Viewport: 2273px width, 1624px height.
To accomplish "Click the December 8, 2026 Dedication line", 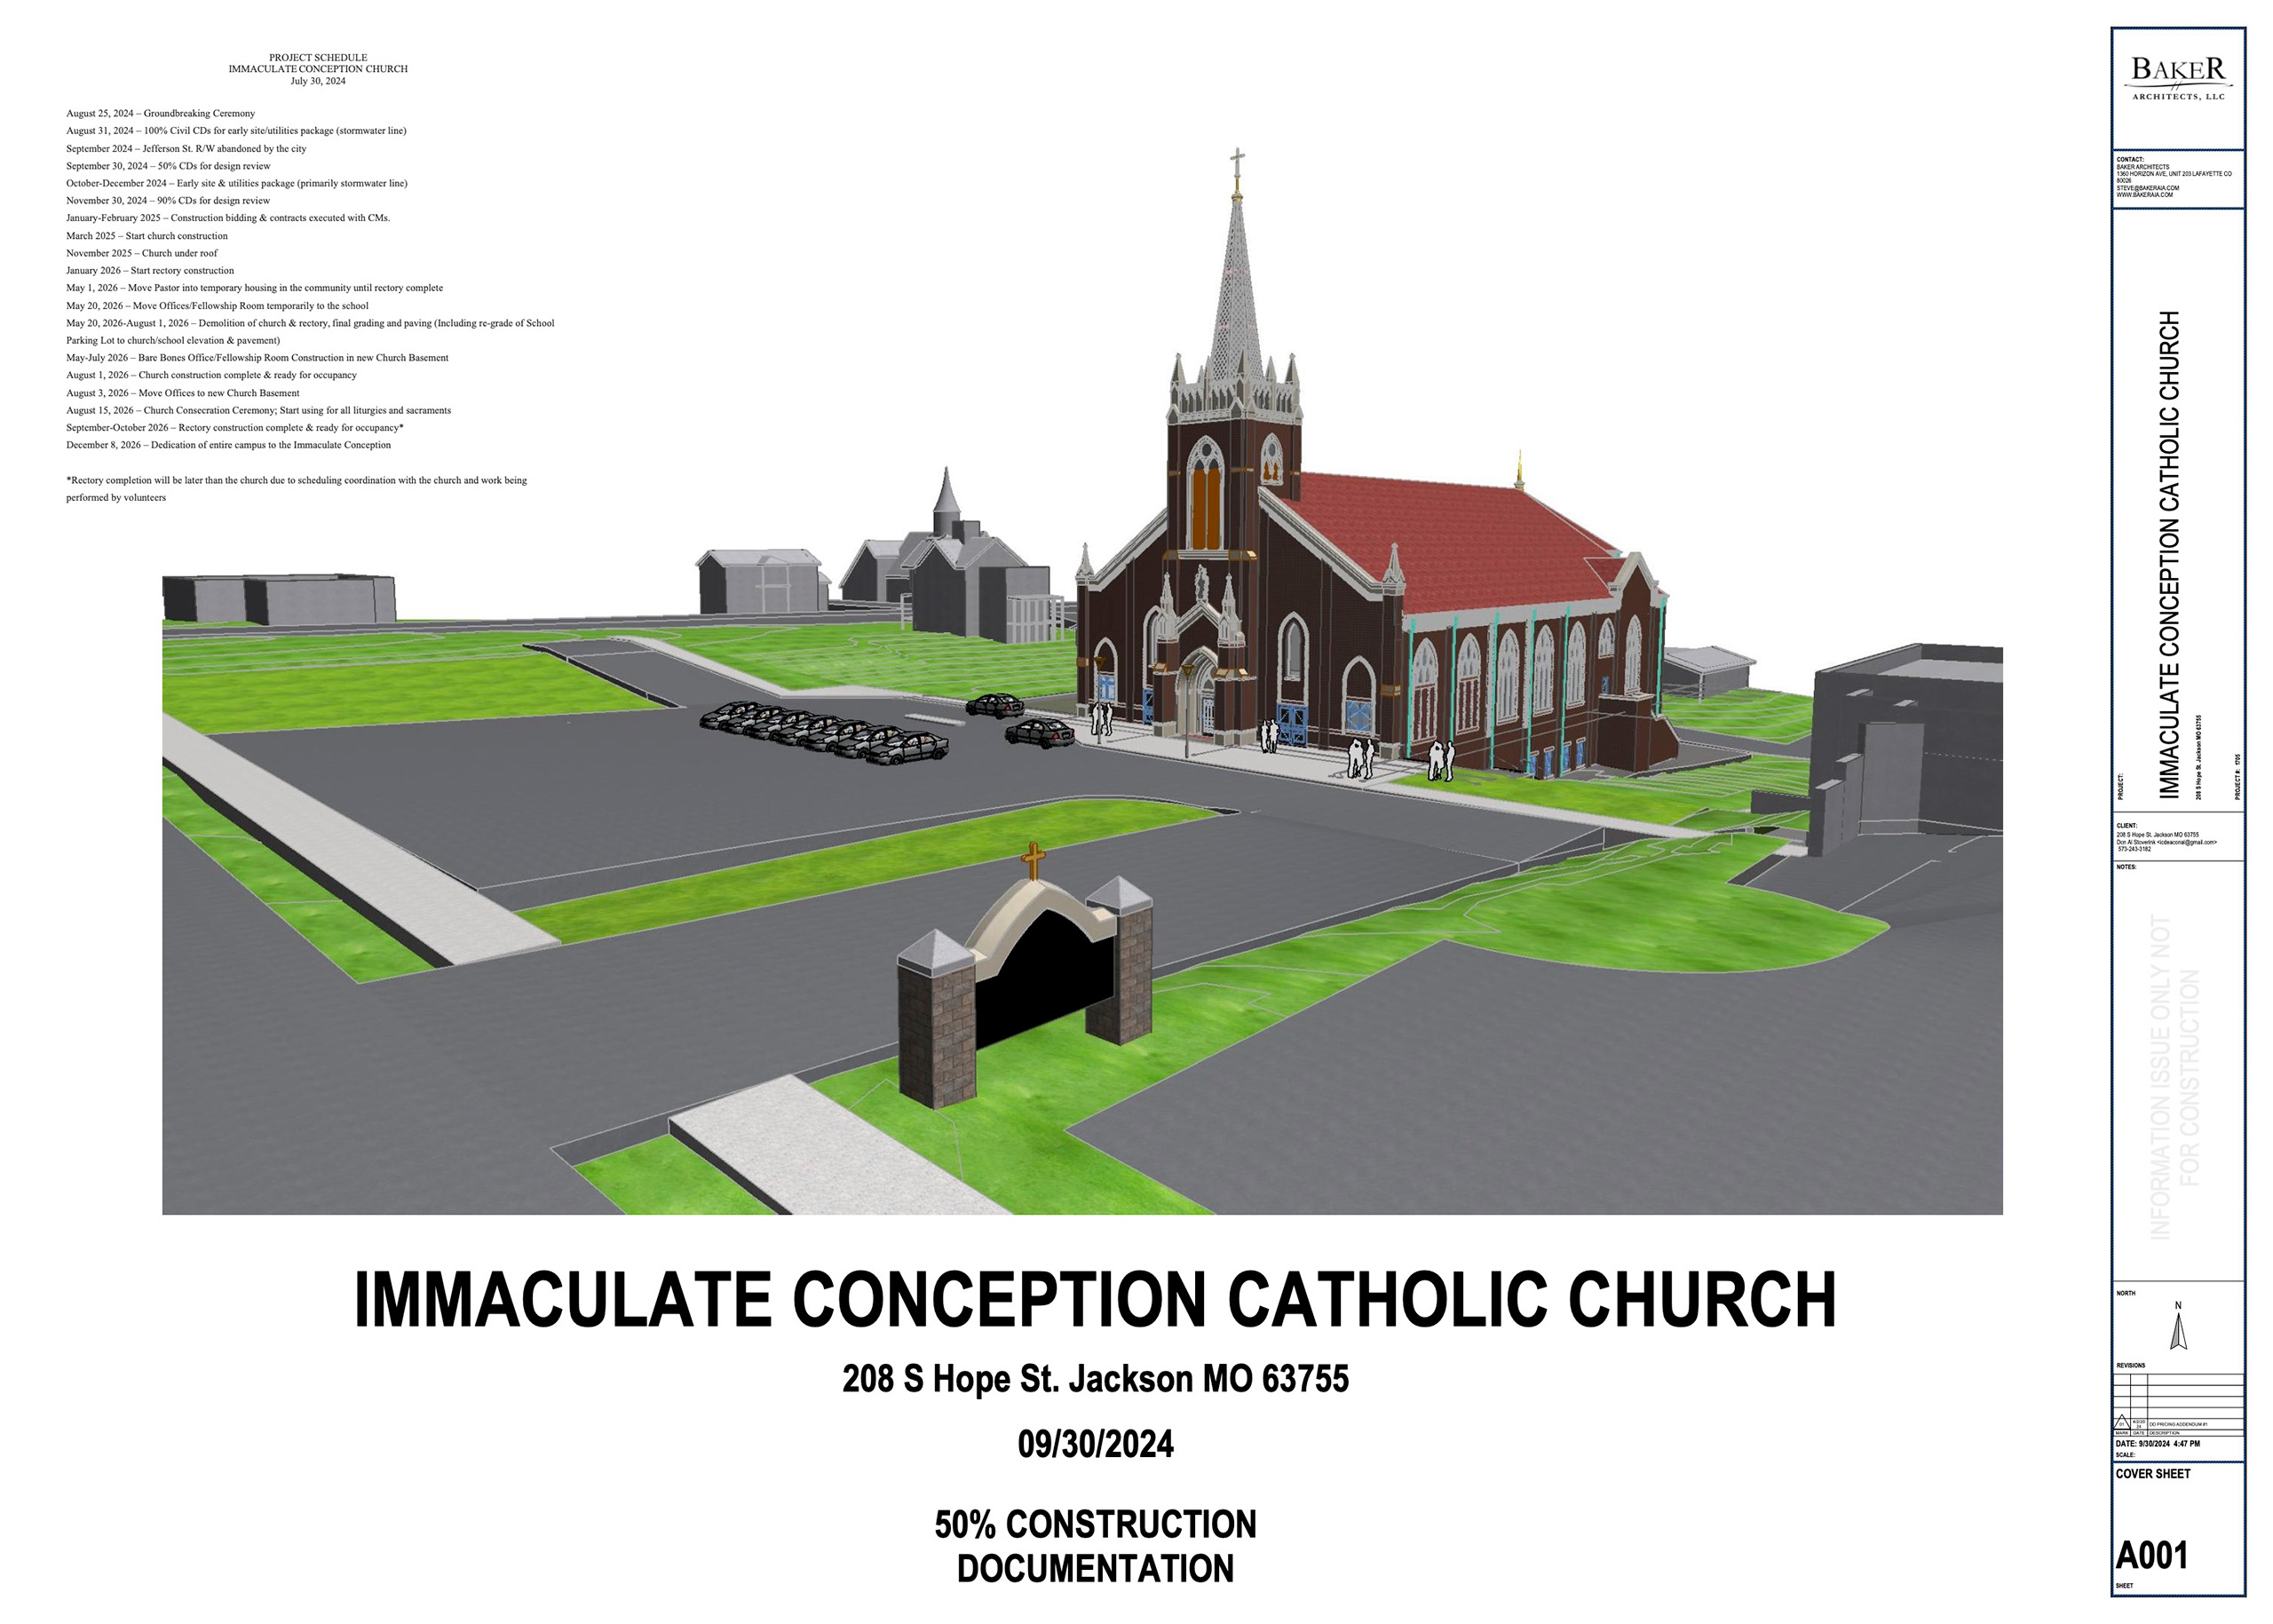I will click(228, 445).
